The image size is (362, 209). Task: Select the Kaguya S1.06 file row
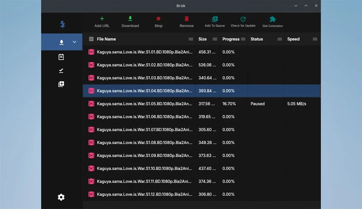tap(201, 117)
